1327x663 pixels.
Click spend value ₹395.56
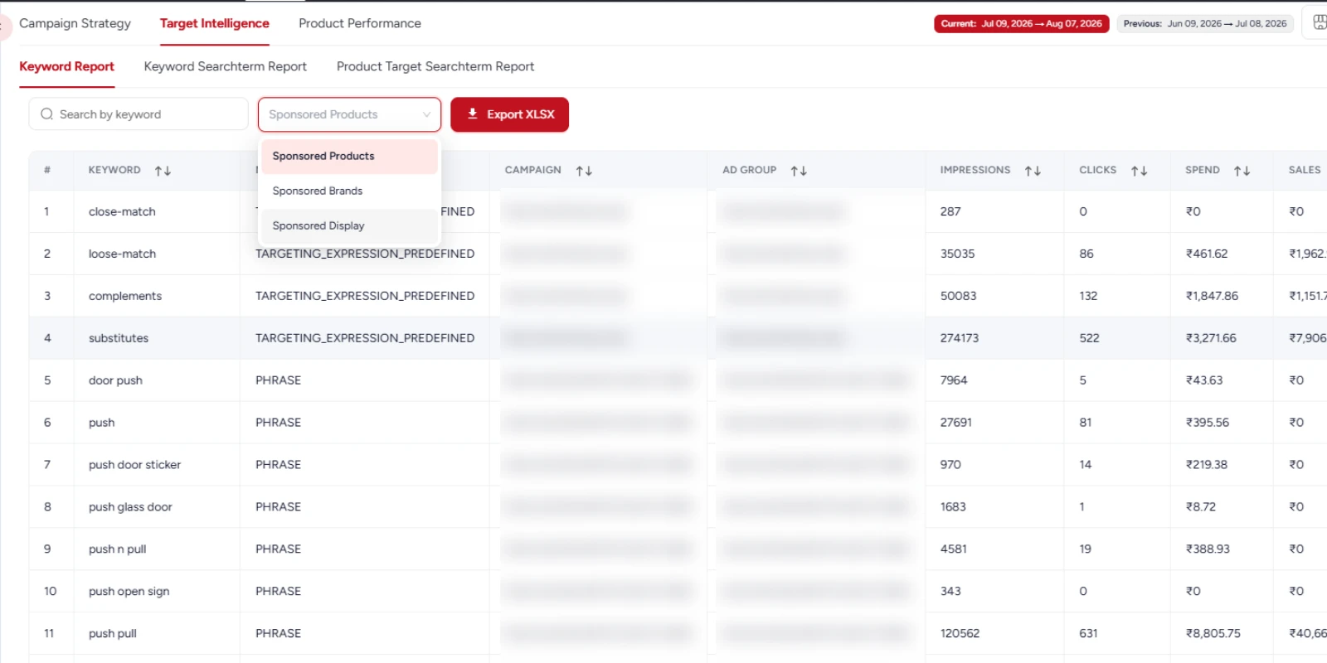(x=1207, y=423)
